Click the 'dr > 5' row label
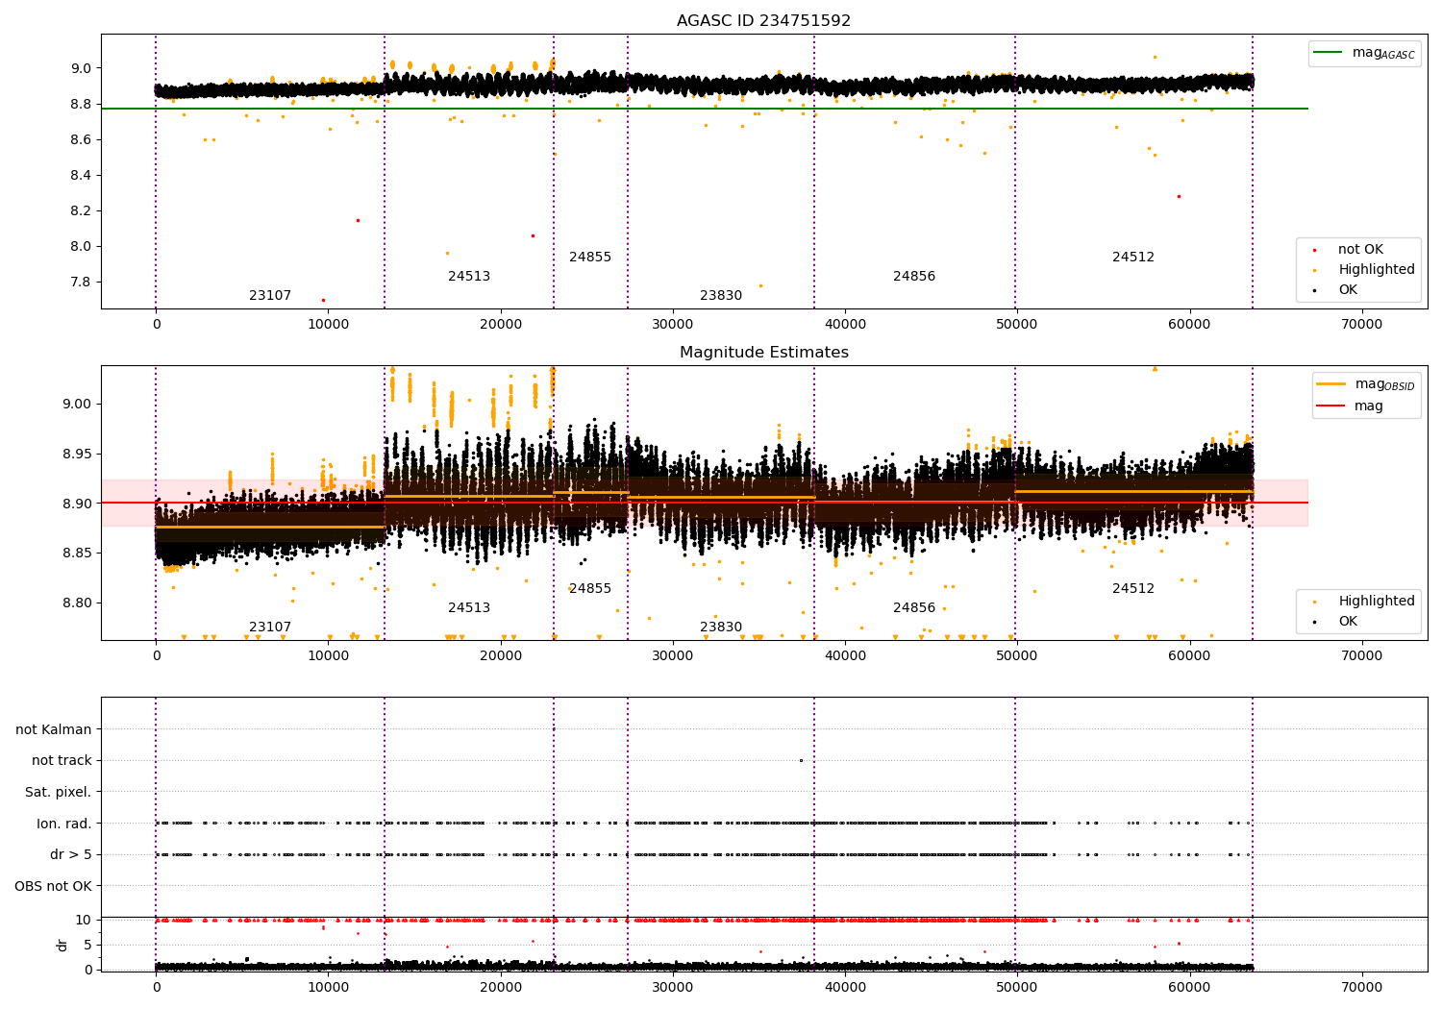The image size is (1442, 1009). (x=71, y=855)
